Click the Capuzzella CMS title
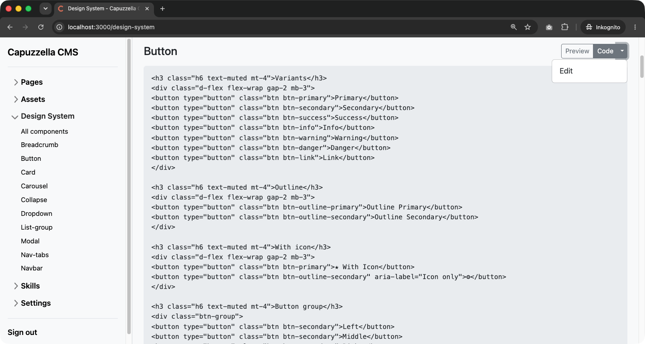The height and width of the screenshot is (344, 645). pos(43,52)
